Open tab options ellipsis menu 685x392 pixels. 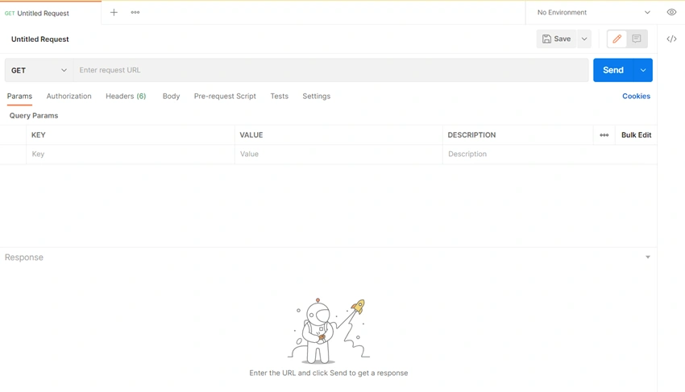135,13
